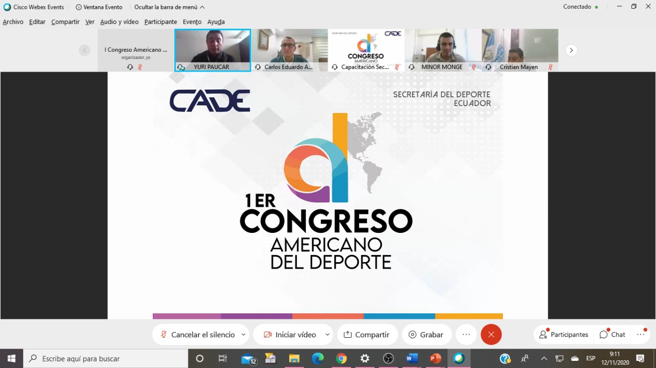Click Compartir to share content
Screen dimensions: 656x368
coord(366,335)
